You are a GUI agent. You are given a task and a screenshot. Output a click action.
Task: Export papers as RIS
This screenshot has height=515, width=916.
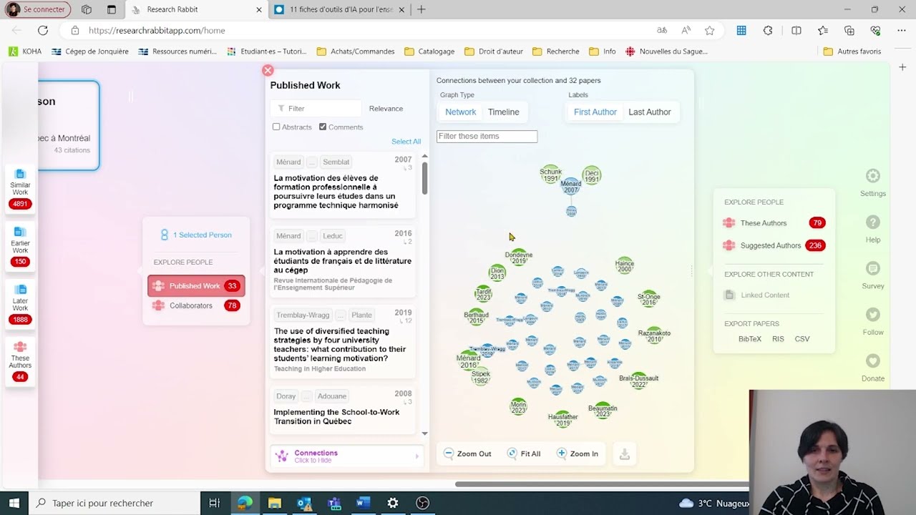[778, 339]
